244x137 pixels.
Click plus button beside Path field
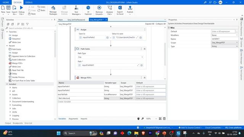(141, 65)
